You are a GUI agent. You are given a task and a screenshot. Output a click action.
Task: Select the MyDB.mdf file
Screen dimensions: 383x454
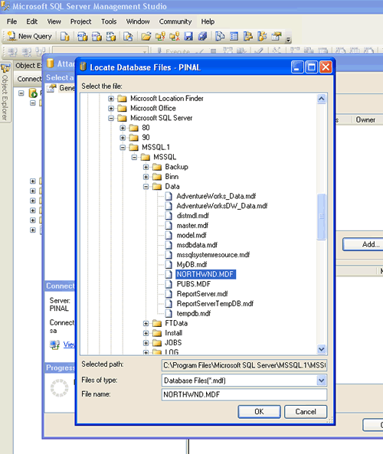(191, 264)
